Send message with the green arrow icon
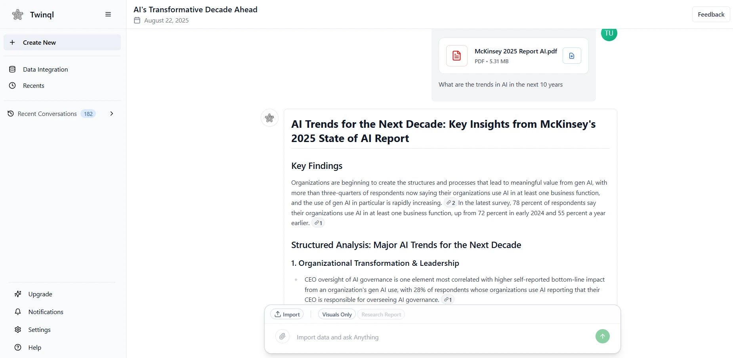 tap(602, 336)
